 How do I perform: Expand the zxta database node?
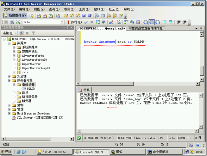tap(14, 72)
